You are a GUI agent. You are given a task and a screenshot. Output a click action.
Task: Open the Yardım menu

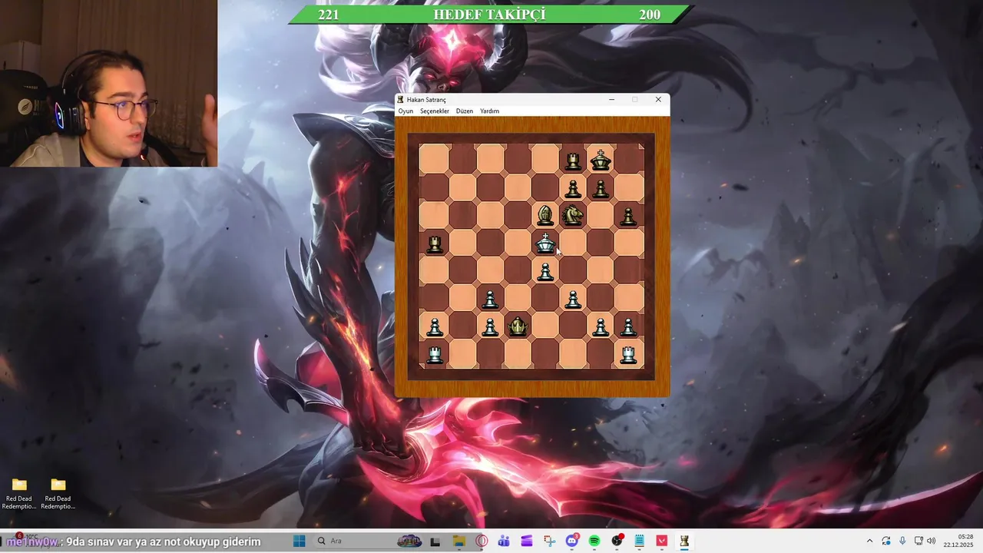489,111
